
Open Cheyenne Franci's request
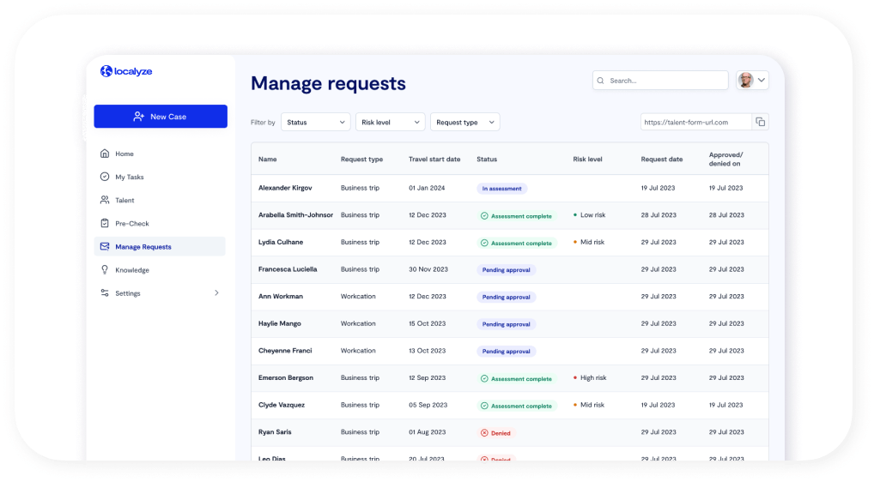coord(285,351)
